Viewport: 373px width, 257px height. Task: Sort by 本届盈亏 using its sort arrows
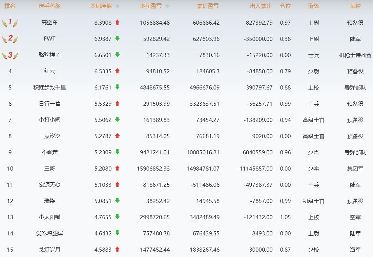point(167,6)
